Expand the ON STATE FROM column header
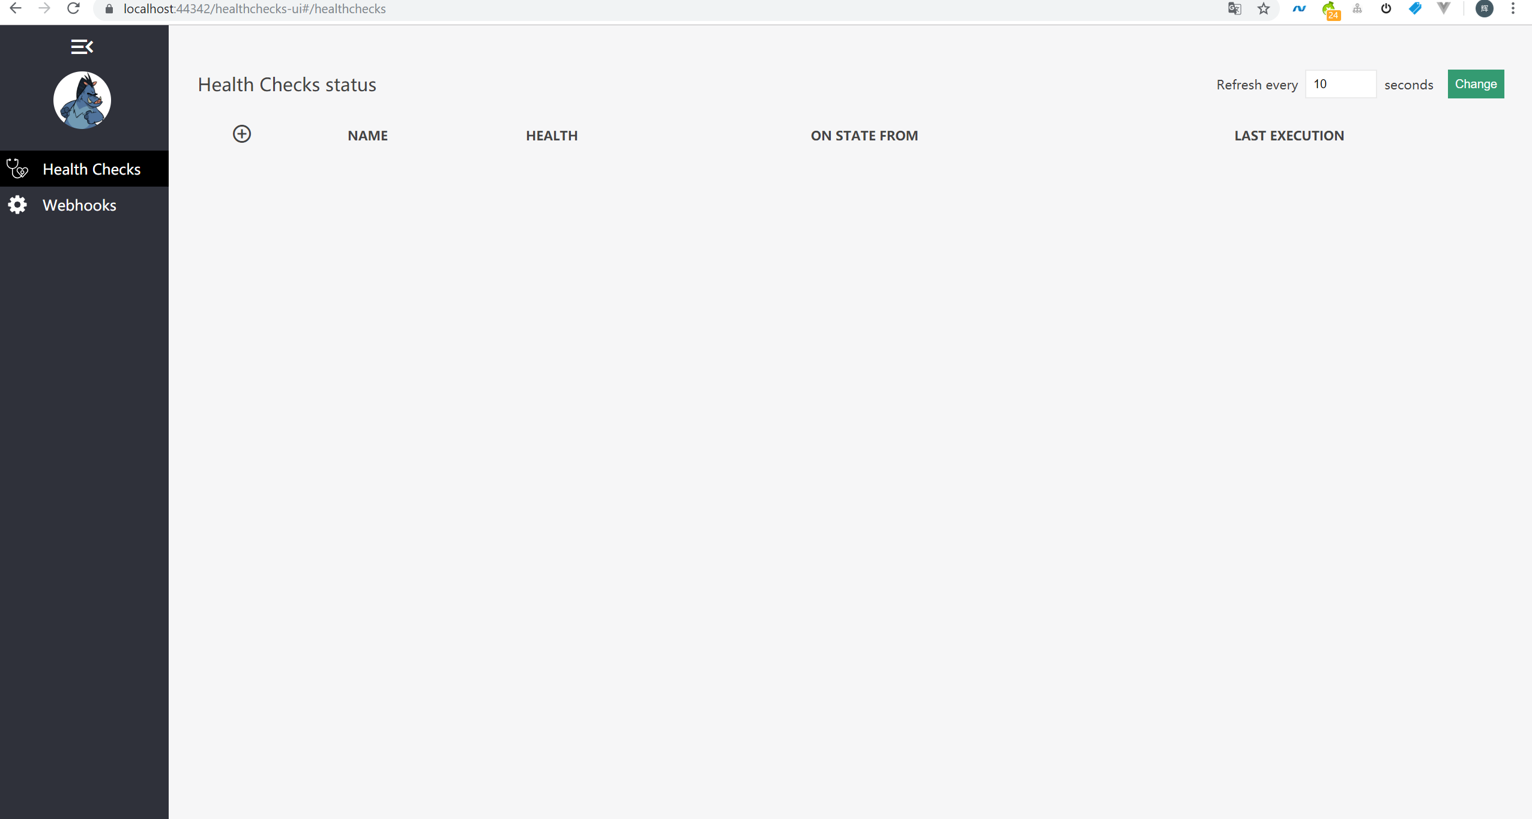 tap(863, 134)
